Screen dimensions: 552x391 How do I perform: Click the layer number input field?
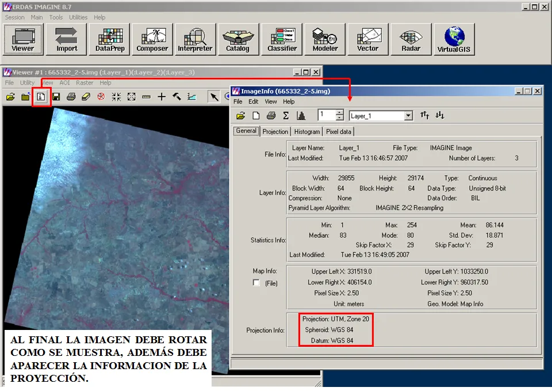(x=327, y=115)
